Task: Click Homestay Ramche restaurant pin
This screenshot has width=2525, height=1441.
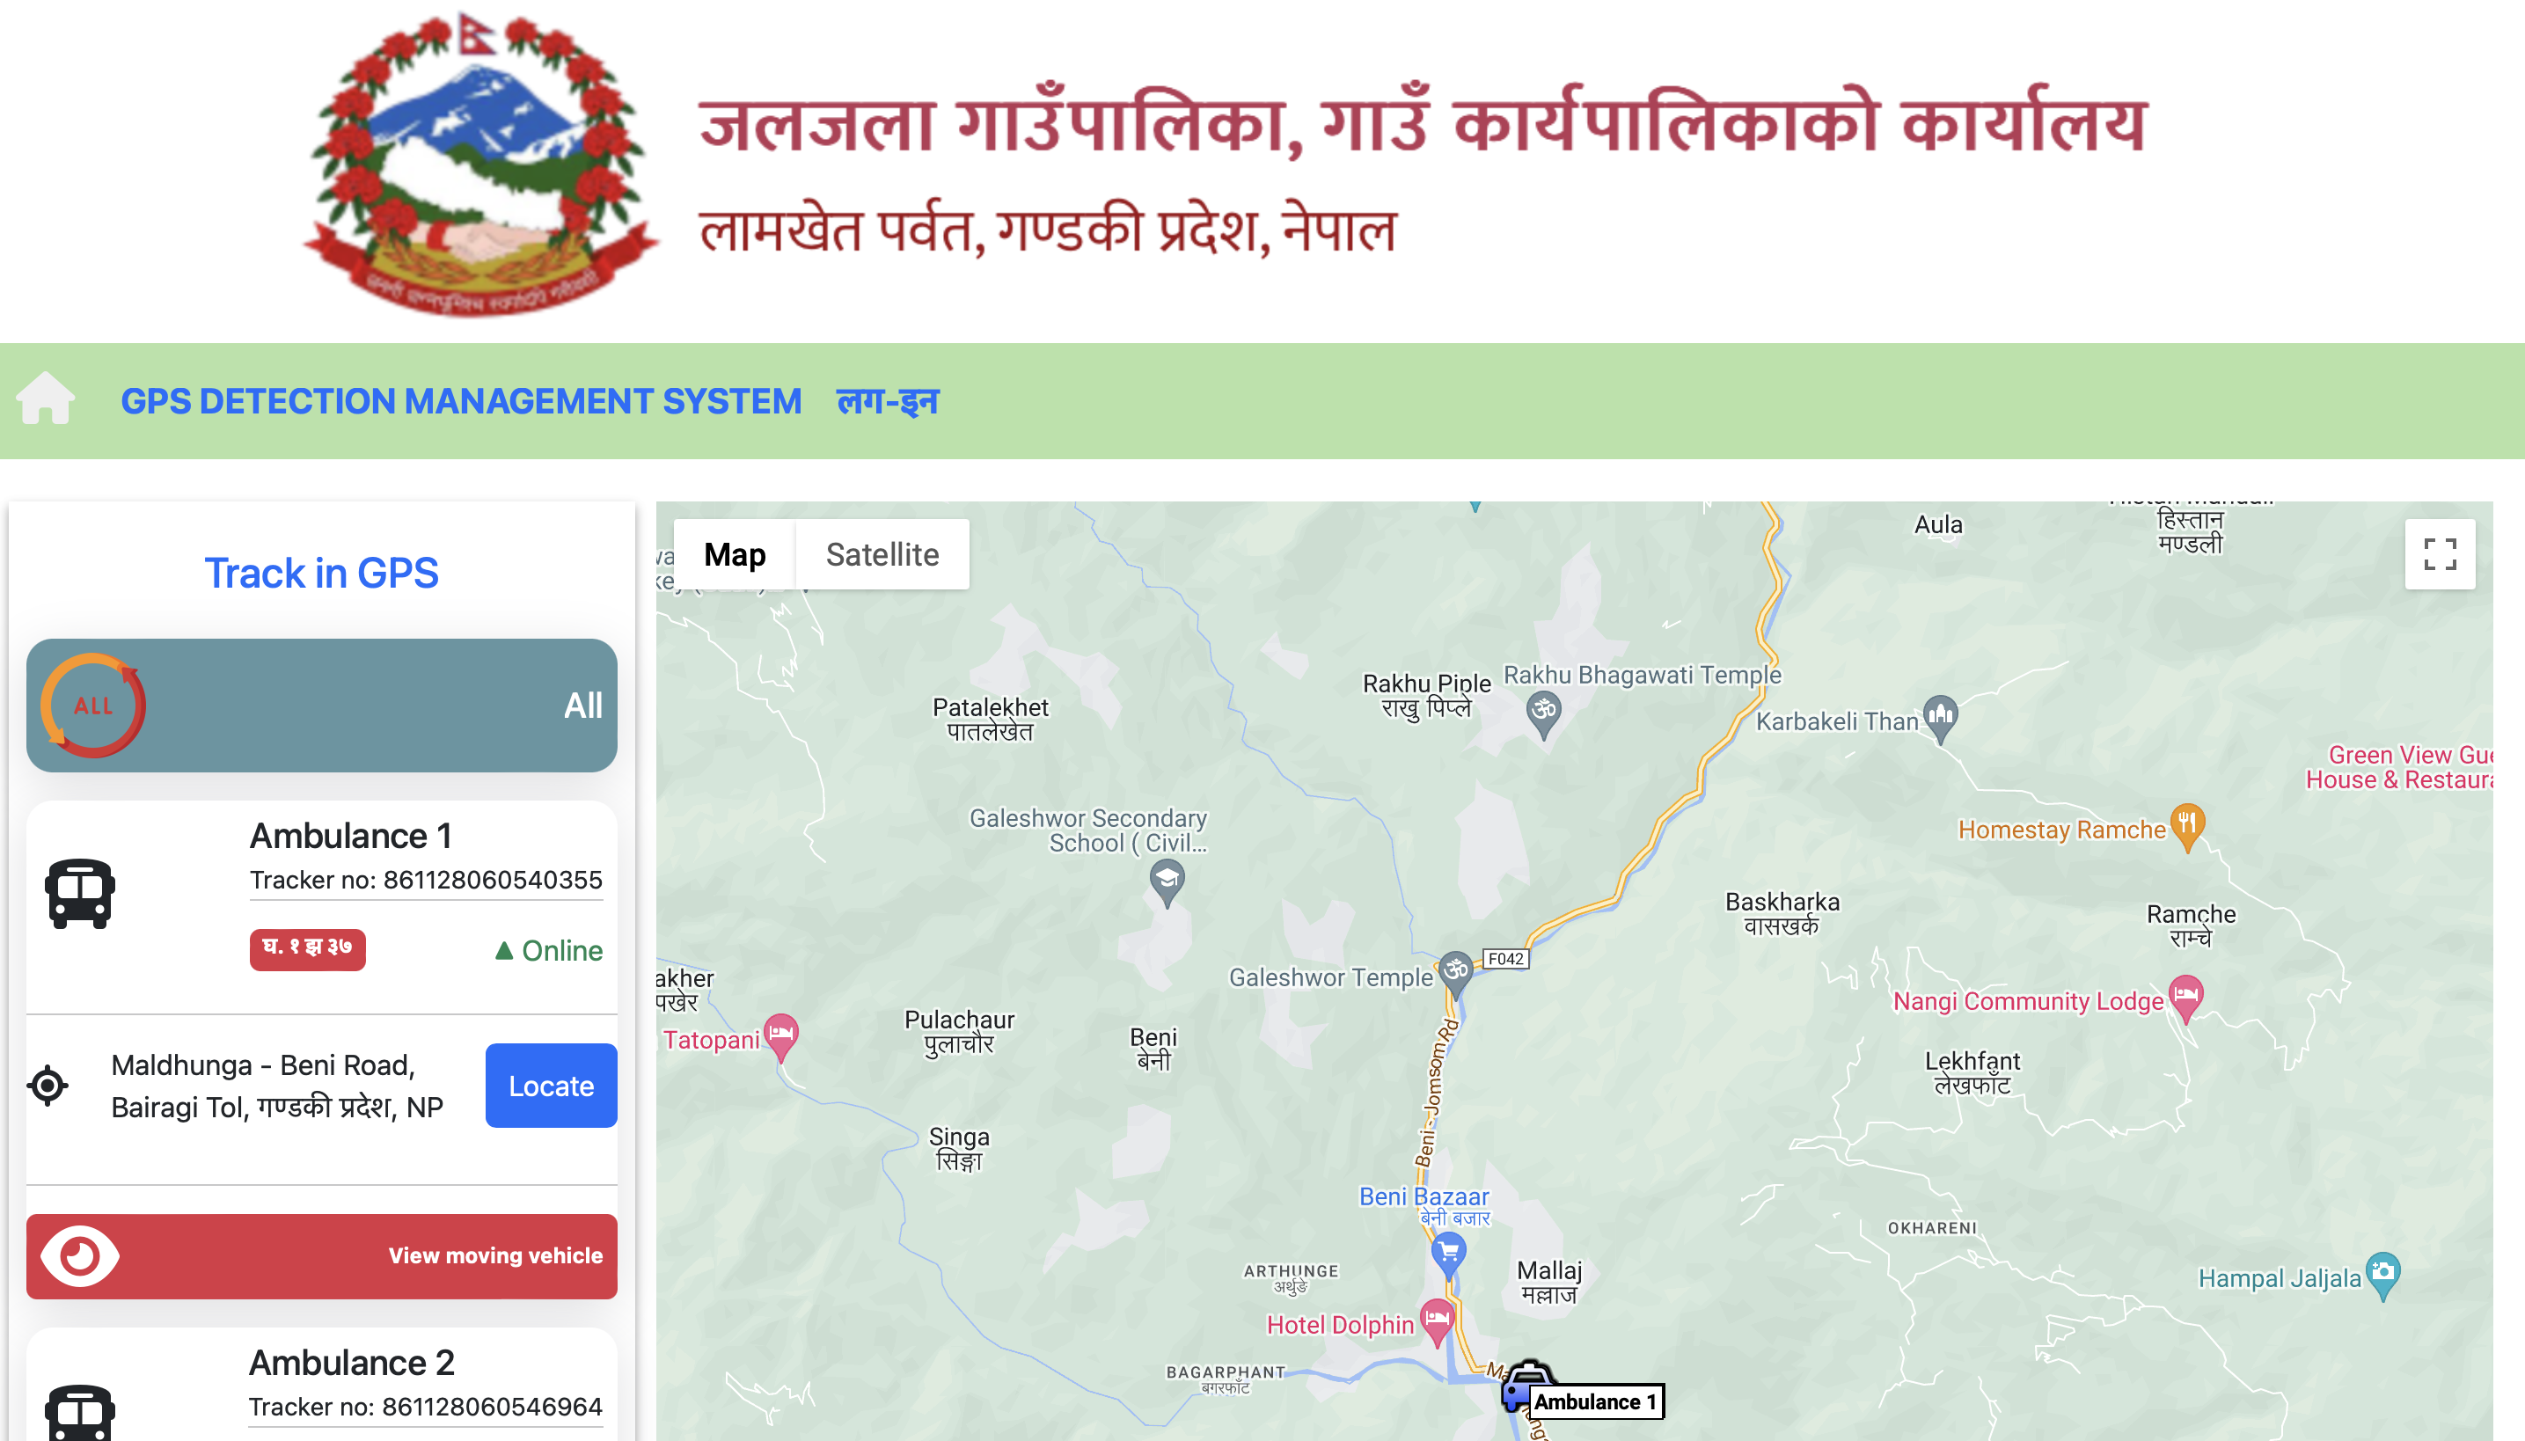Action: (2186, 826)
